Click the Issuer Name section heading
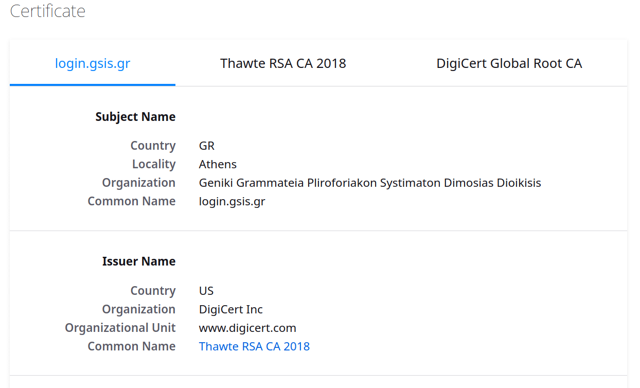 coord(139,261)
